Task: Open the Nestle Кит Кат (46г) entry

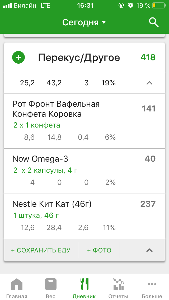Action: pos(52,204)
